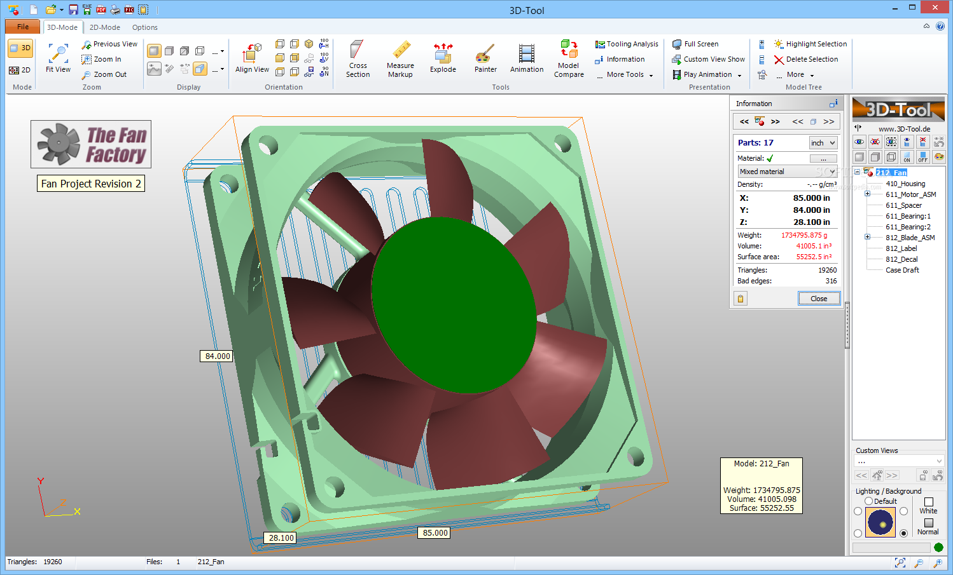
Task: Open the Options tab
Action: point(144,27)
